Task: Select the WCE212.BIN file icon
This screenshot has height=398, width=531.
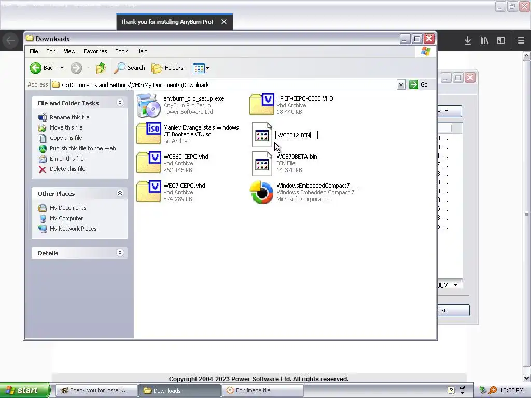Action: [262, 135]
